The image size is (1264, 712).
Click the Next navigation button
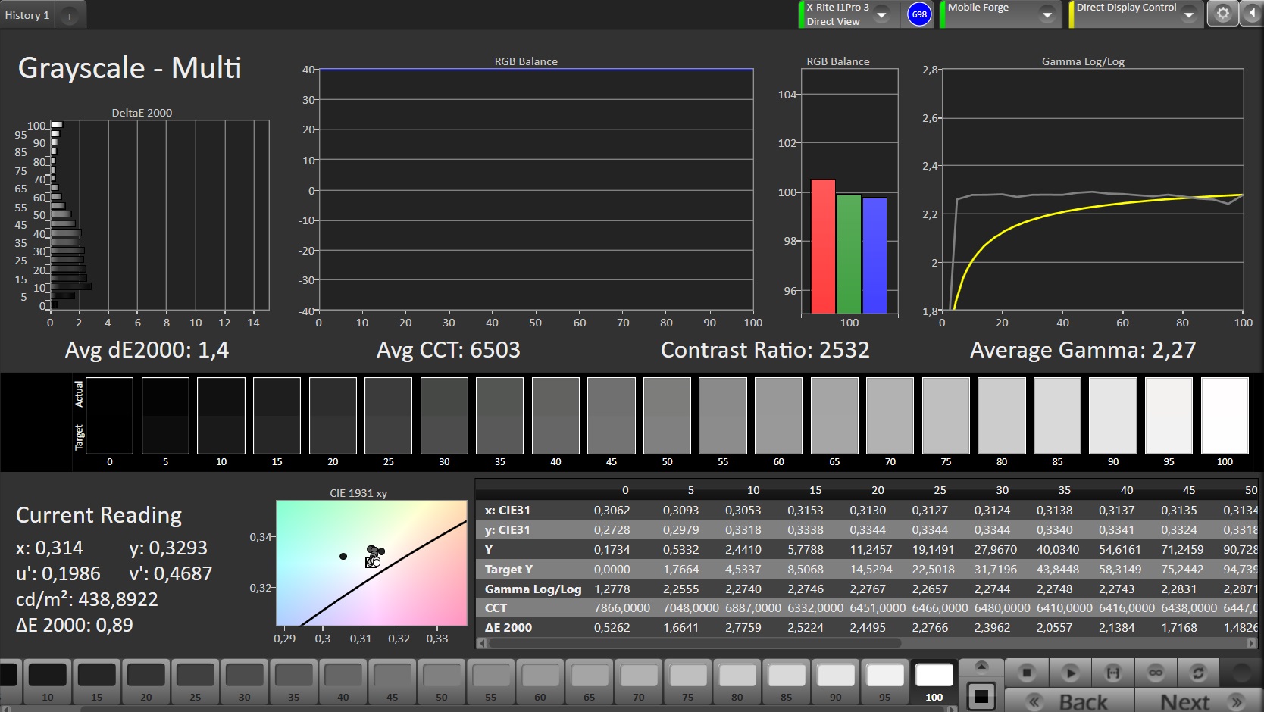1199,701
